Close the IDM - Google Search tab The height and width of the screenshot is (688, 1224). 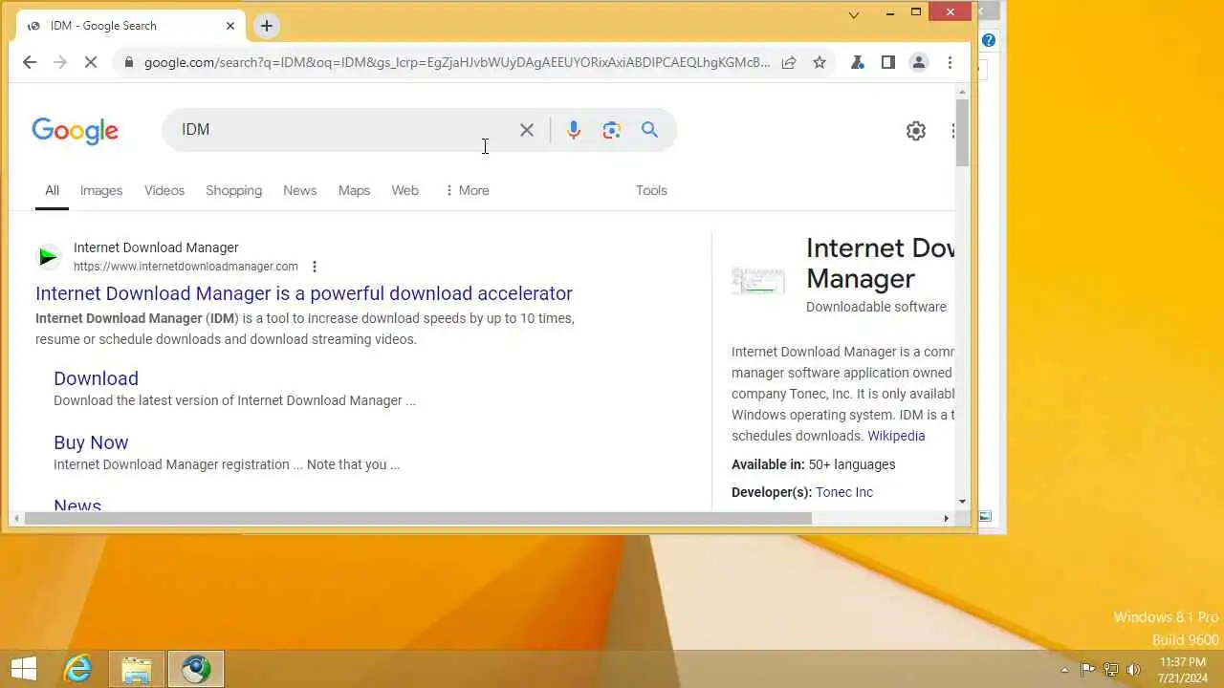click(x=230, y=26)
